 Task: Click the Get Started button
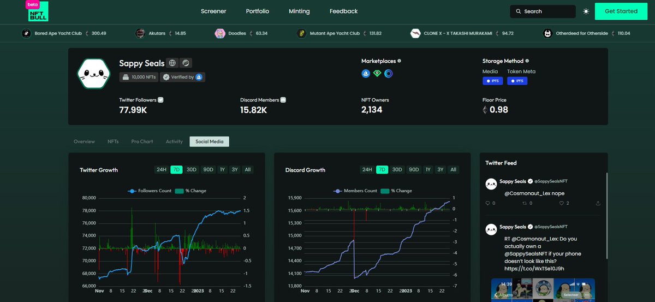pos(621,11)
